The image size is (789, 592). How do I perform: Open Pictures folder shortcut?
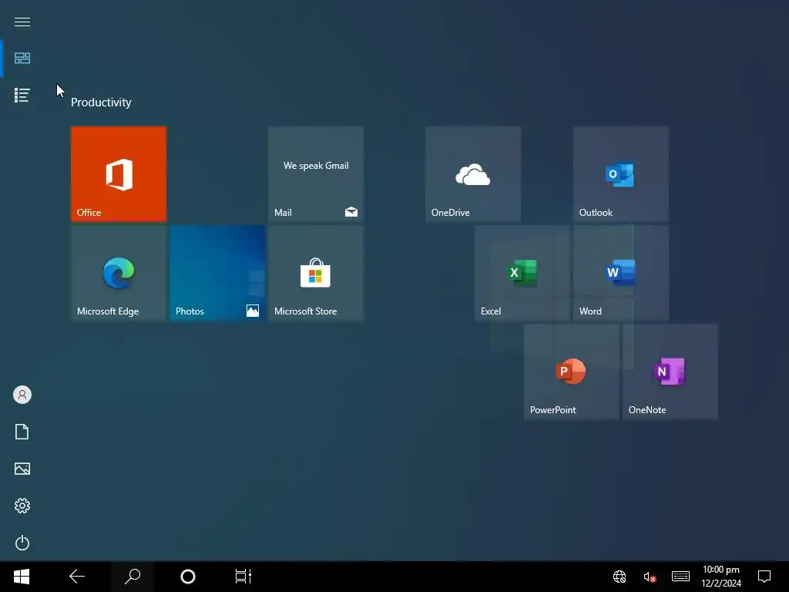pos(22,469)
